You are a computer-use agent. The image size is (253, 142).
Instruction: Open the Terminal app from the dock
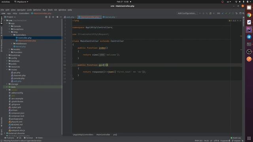click(249, 44)
